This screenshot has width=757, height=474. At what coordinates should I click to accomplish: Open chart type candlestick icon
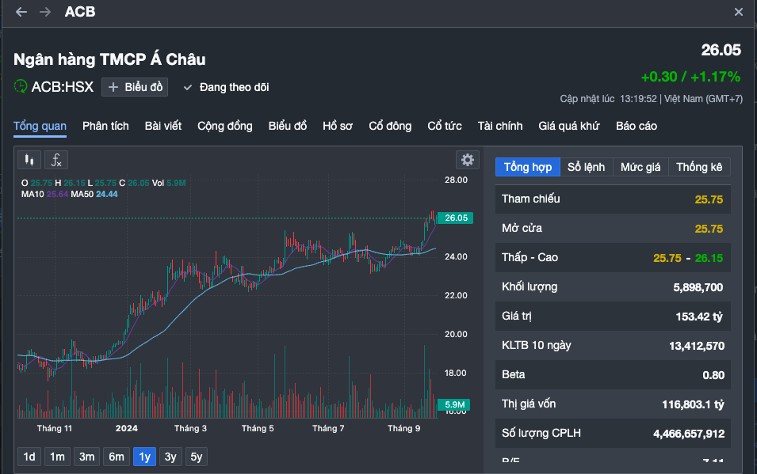[29, 160]
